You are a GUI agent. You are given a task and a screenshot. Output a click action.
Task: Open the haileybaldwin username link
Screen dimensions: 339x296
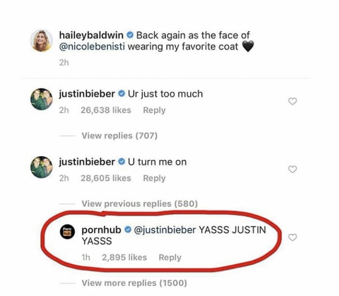pyautogui.click(x=91, y=36)
